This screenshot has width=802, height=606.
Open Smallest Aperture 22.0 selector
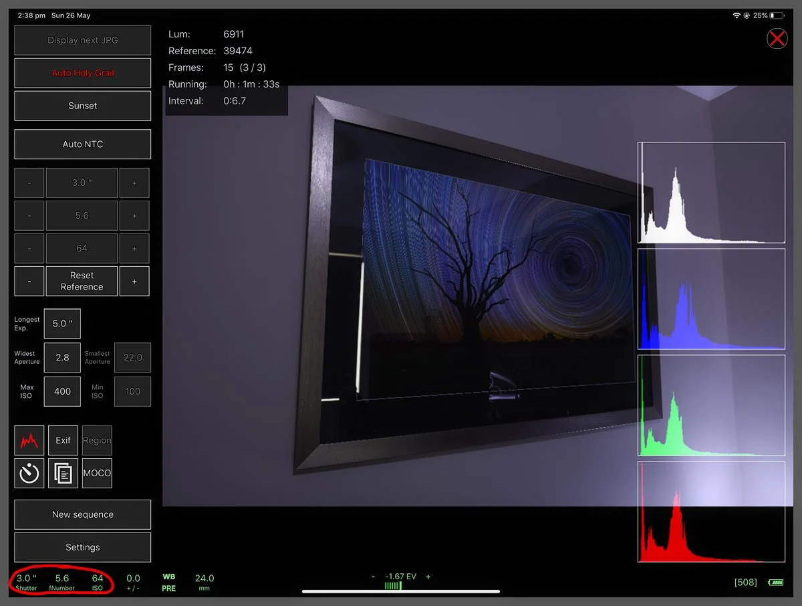[132, 358]
